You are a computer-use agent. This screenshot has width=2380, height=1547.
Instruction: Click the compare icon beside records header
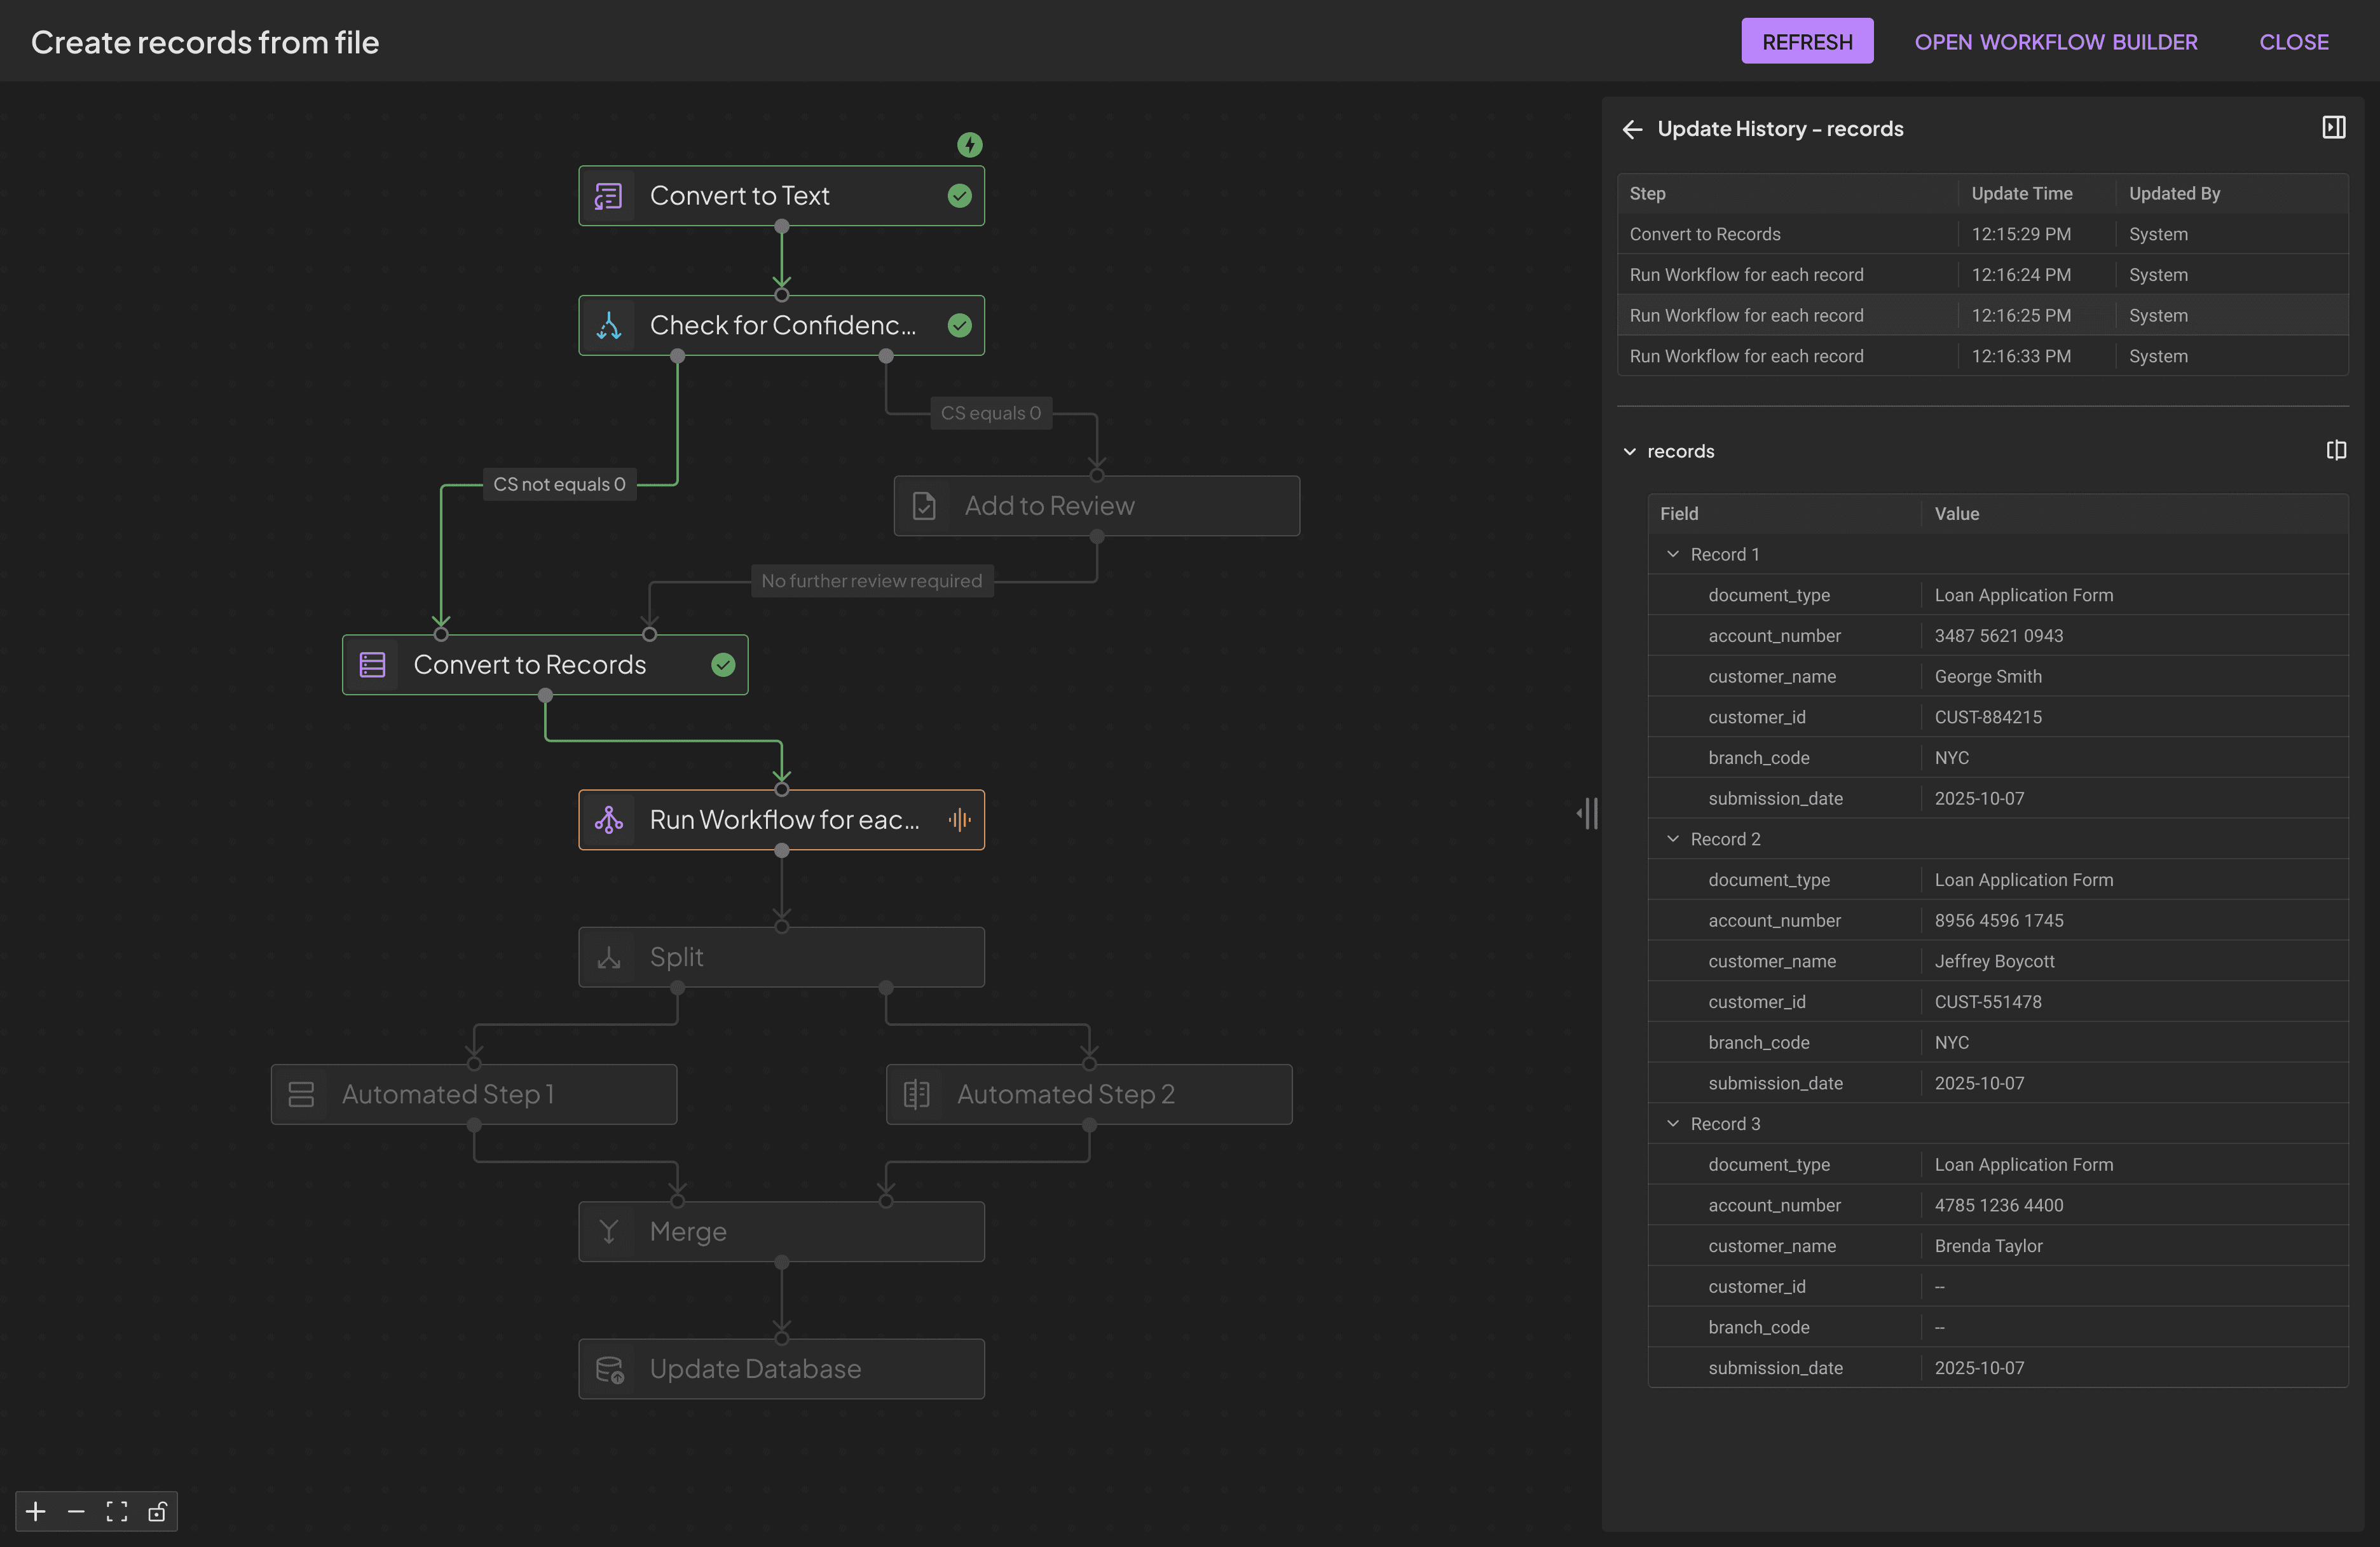[2336, 451]
